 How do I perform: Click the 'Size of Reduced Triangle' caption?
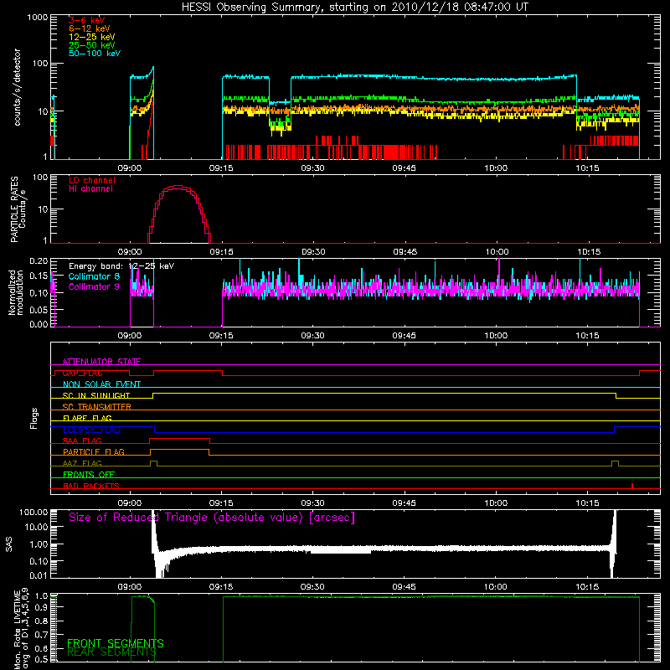212,518
